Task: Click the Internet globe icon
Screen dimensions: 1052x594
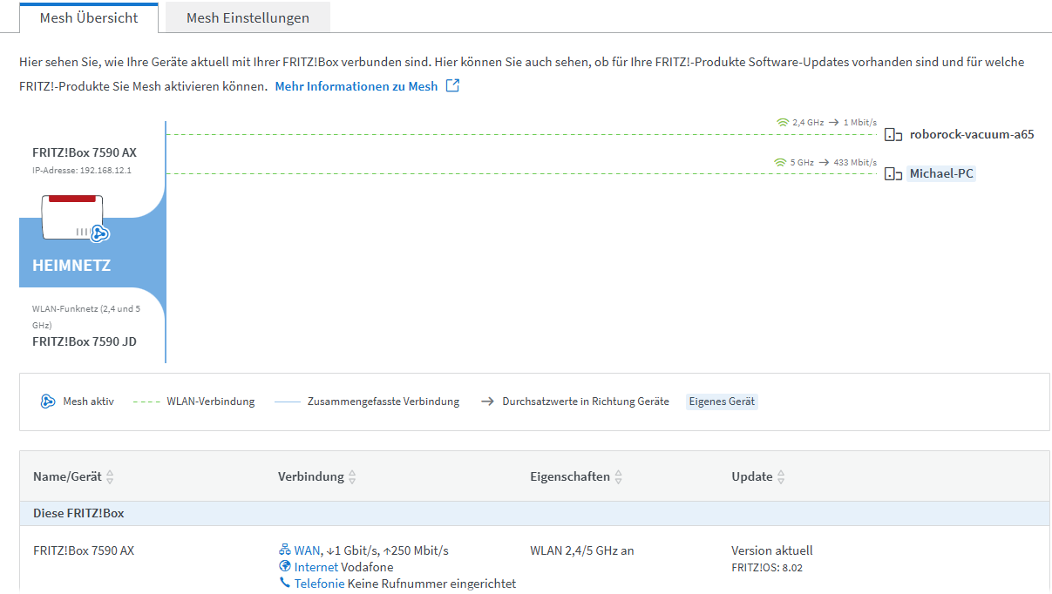Action: tap(285, 567)
